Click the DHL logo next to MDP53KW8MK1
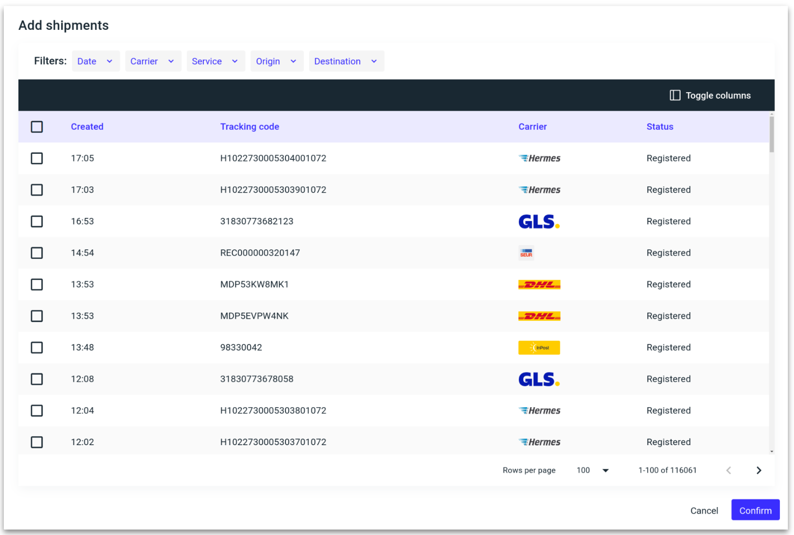 click(x=539, y=284)
